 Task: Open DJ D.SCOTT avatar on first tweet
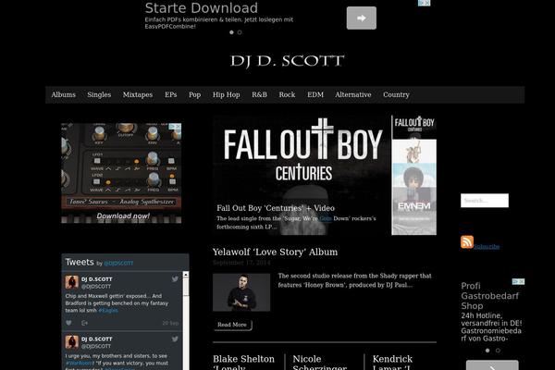[x=72, y=282]
